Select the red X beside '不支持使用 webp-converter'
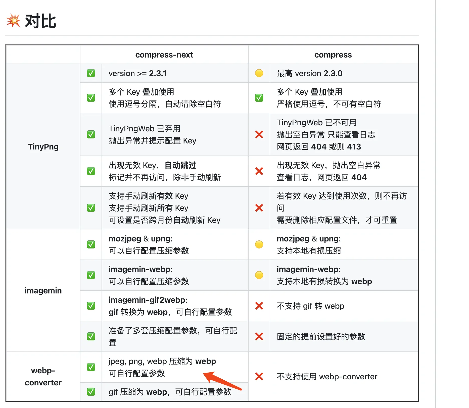 259,376
